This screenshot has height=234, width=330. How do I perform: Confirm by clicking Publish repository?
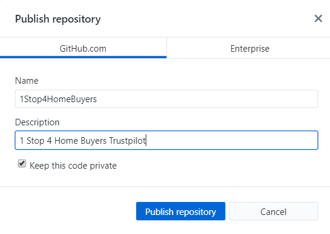pyautogui.click(x=181, y=211)
